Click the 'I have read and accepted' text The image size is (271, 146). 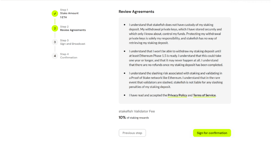pos(148,95)
